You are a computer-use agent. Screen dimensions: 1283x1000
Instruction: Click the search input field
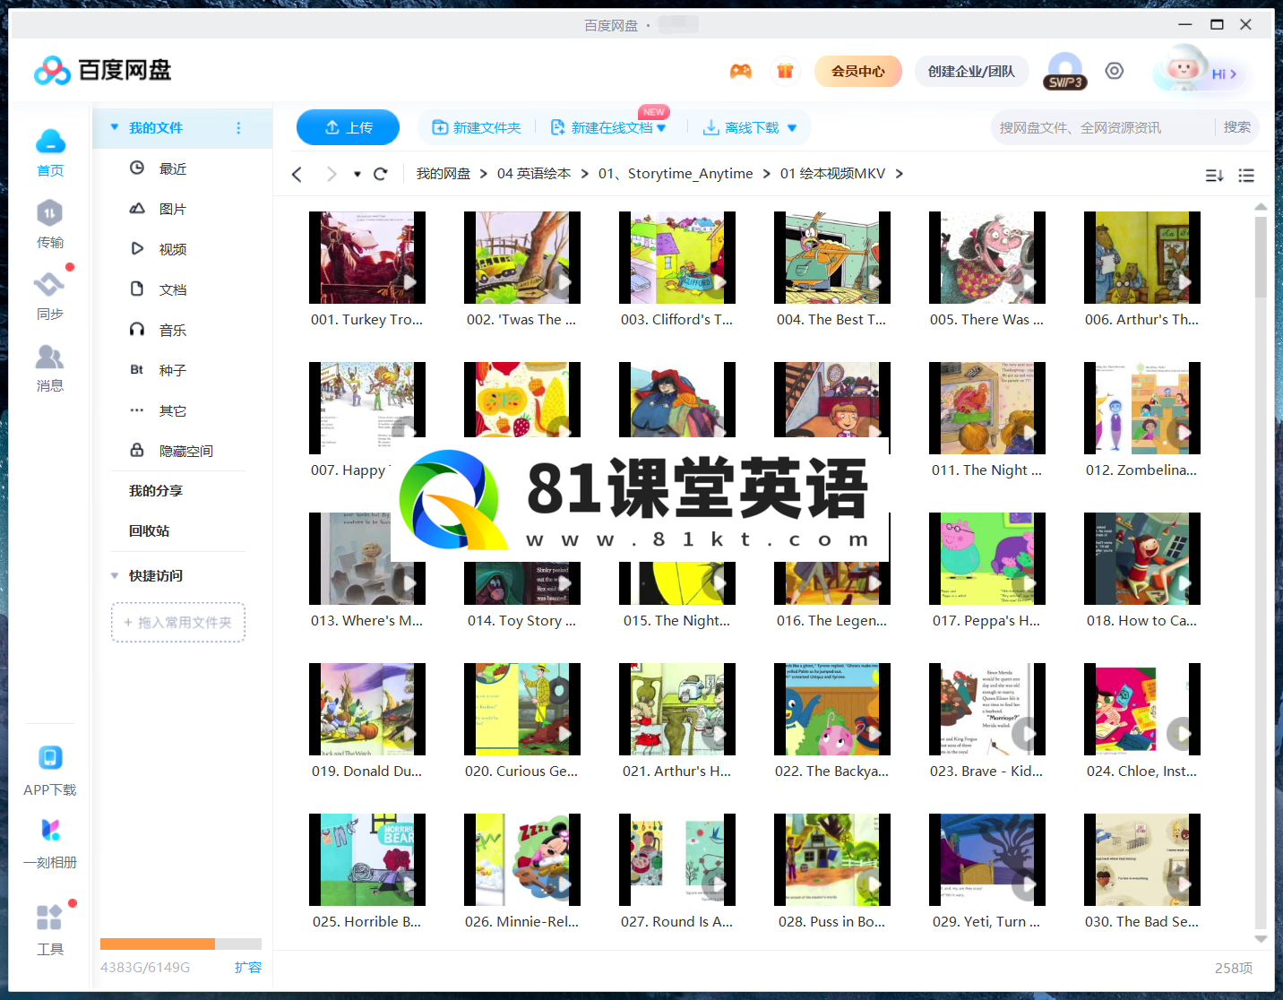(1102, 127)
